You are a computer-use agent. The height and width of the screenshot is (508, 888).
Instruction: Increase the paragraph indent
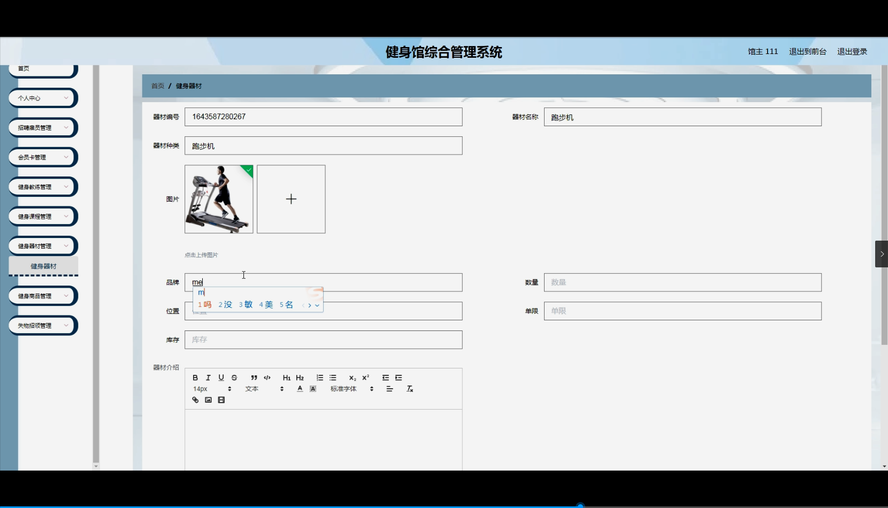pos(399,378)
